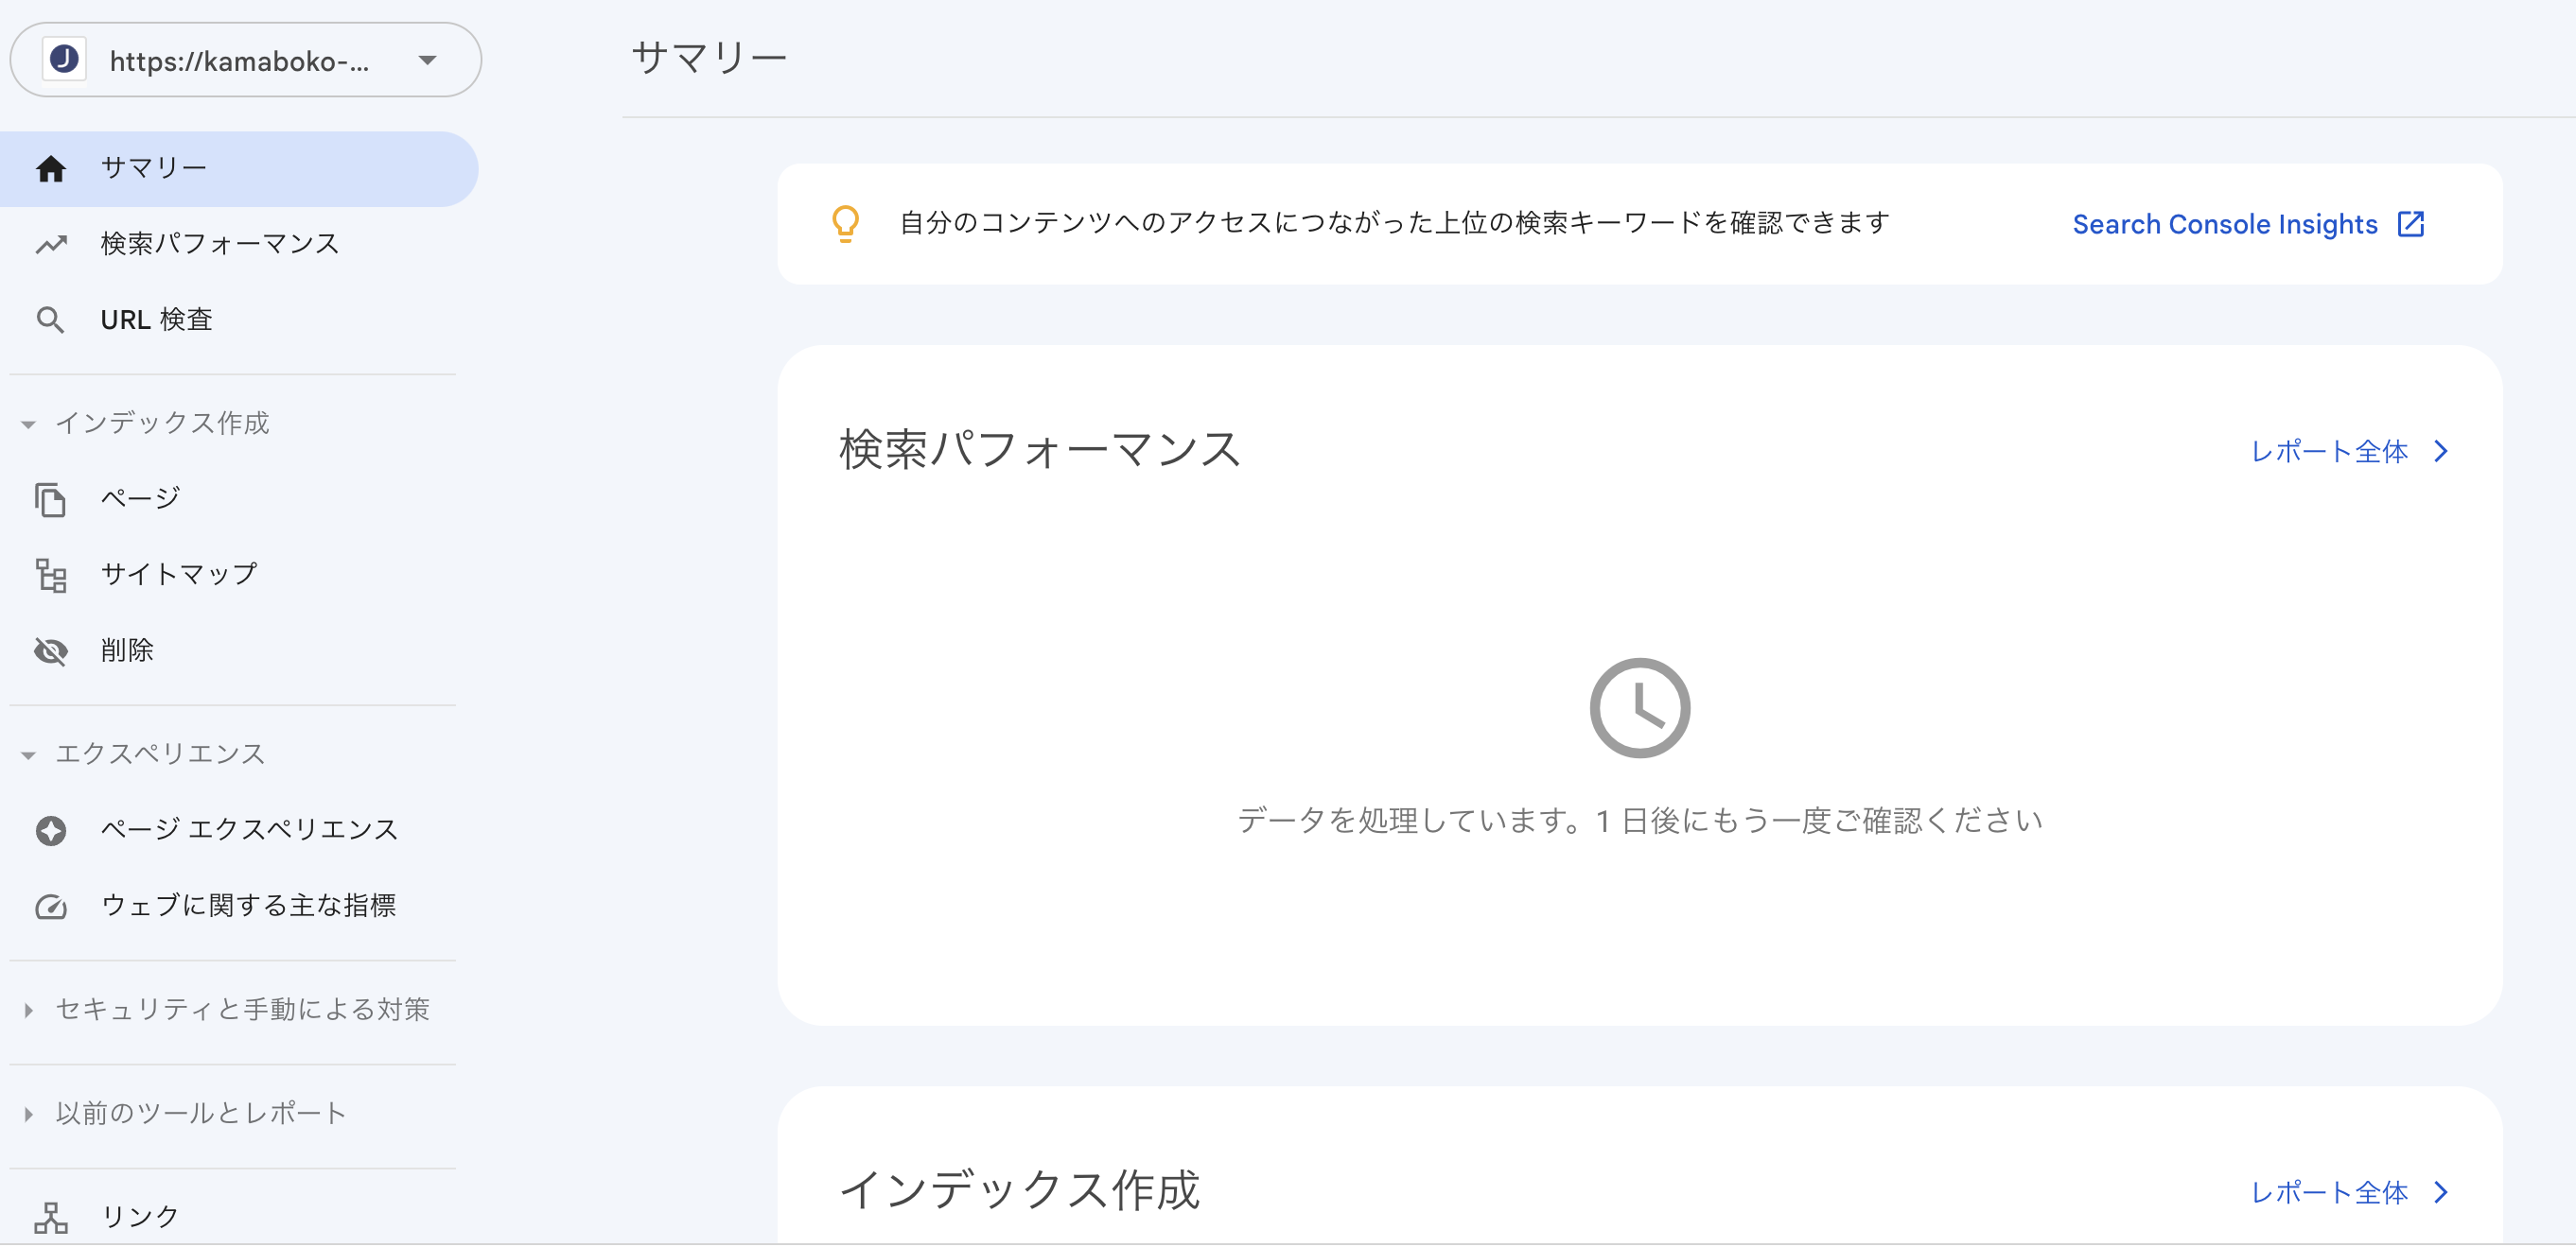Click the sitemap tree icon
2576x1247 pixels.
(x=50, y=576)
